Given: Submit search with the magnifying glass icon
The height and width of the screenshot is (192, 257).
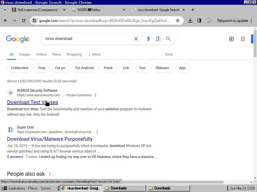Looking at the screenshot, I should (x=168, y=39).
